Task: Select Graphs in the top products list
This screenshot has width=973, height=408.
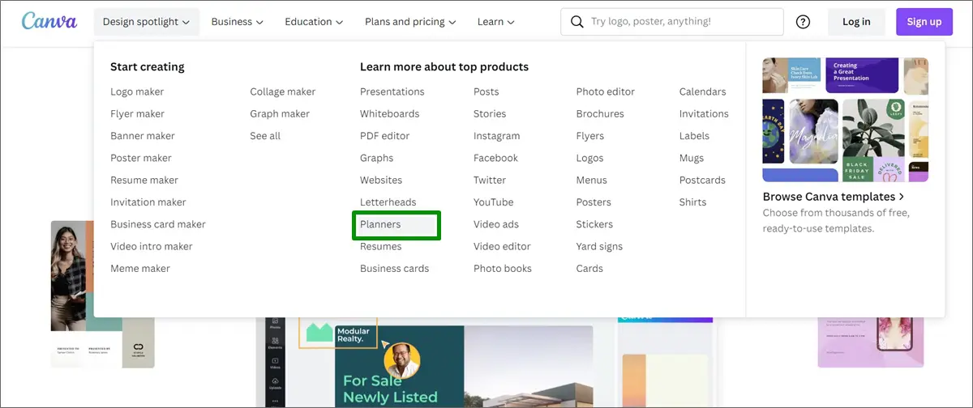Action: pyautogui.click(x=377, y=158)
